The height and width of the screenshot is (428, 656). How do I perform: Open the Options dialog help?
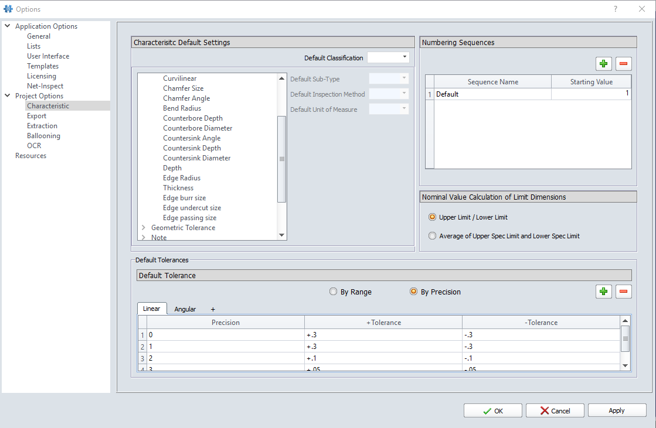coord(616,9)
